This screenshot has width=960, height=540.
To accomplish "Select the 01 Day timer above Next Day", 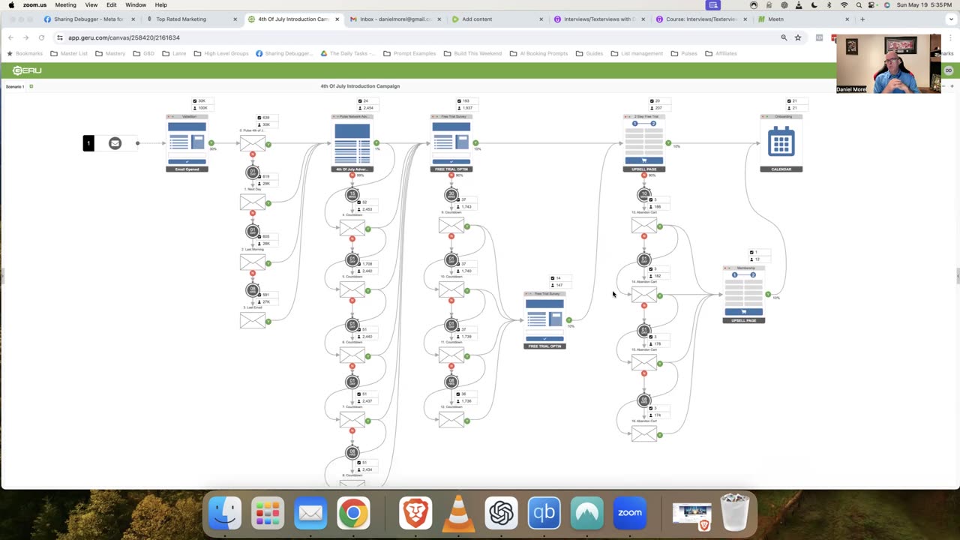I will click(253, 172).
